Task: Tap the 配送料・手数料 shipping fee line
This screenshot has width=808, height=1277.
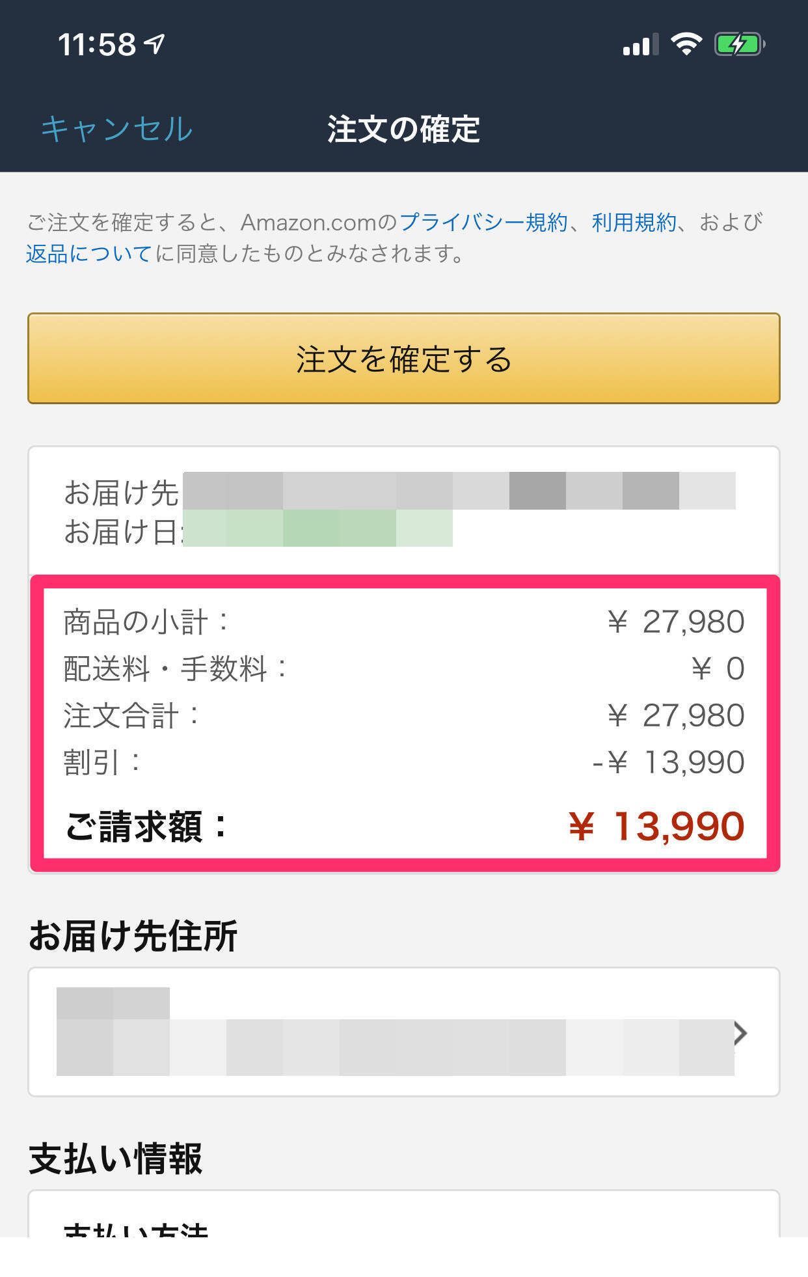Action: [403, 668]
